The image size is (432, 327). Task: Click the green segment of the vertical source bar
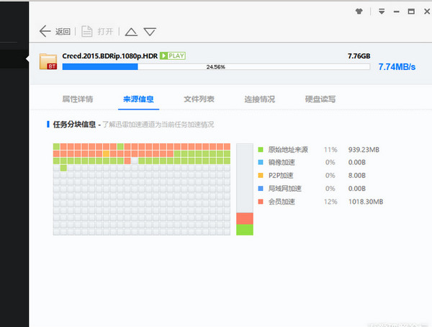click(x=245, y=230)
